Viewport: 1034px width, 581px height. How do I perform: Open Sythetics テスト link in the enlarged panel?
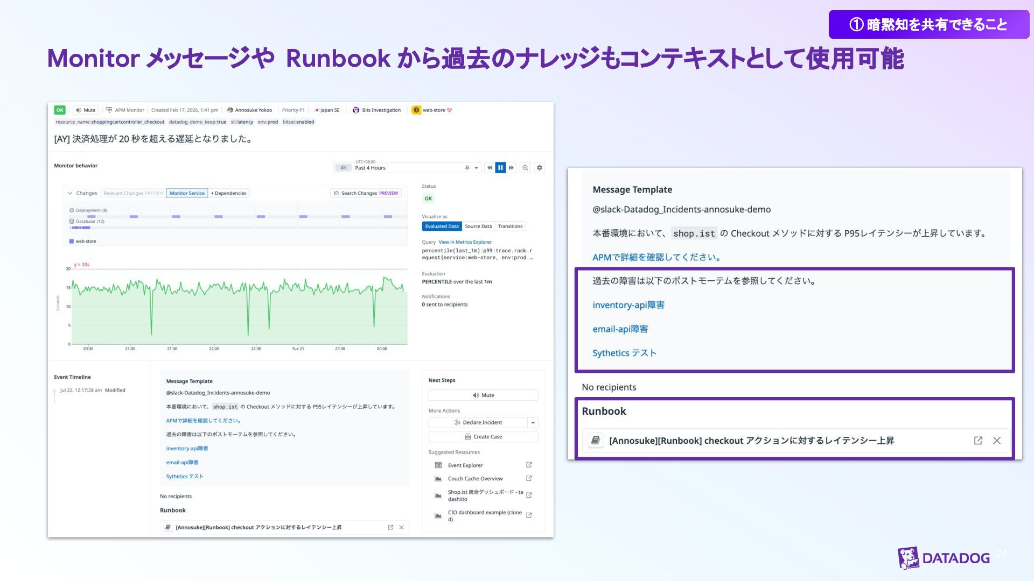pos(625,353)
